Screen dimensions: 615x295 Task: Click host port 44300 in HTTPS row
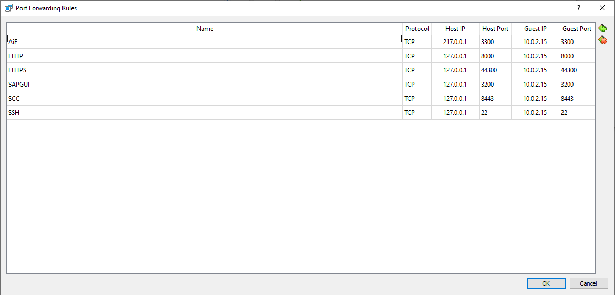click(x=495, y=70)
